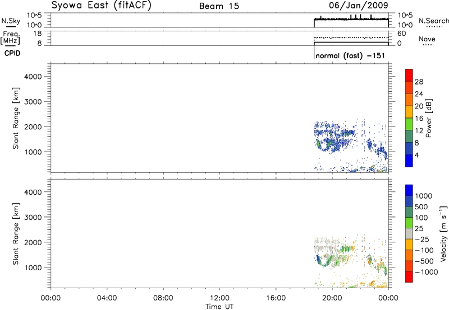The height and width of the screenshot is (310, 449).
Task: Select the orange Power segment between 20 and 24
Action: click(409, 100)
